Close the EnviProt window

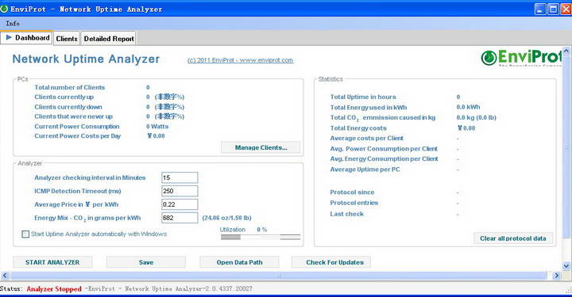click(566, 9)
